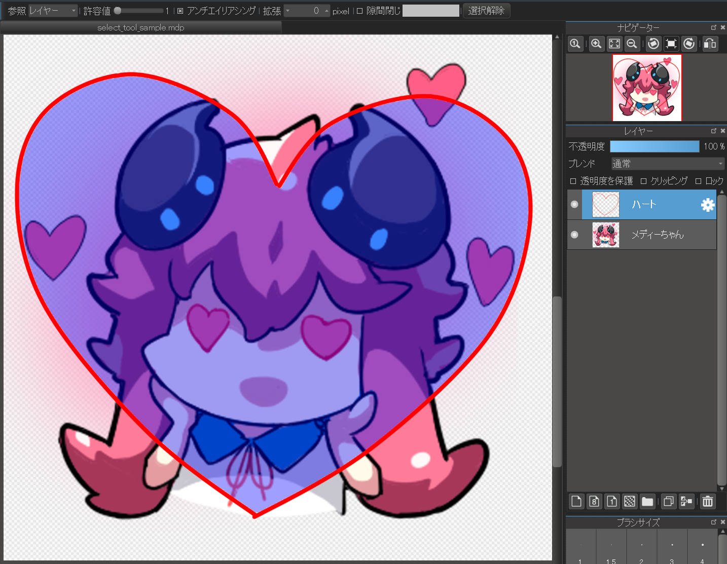Image resolution: width=727 pixels, height=564 pixels.
Task: Click the layer list scrollbar down arrow
Action: [x=722, y=488]
